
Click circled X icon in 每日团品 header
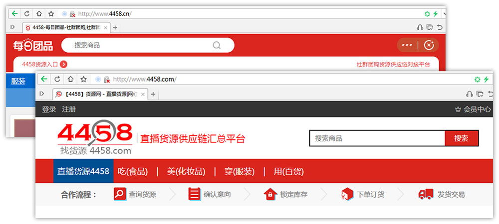point(429,45)
